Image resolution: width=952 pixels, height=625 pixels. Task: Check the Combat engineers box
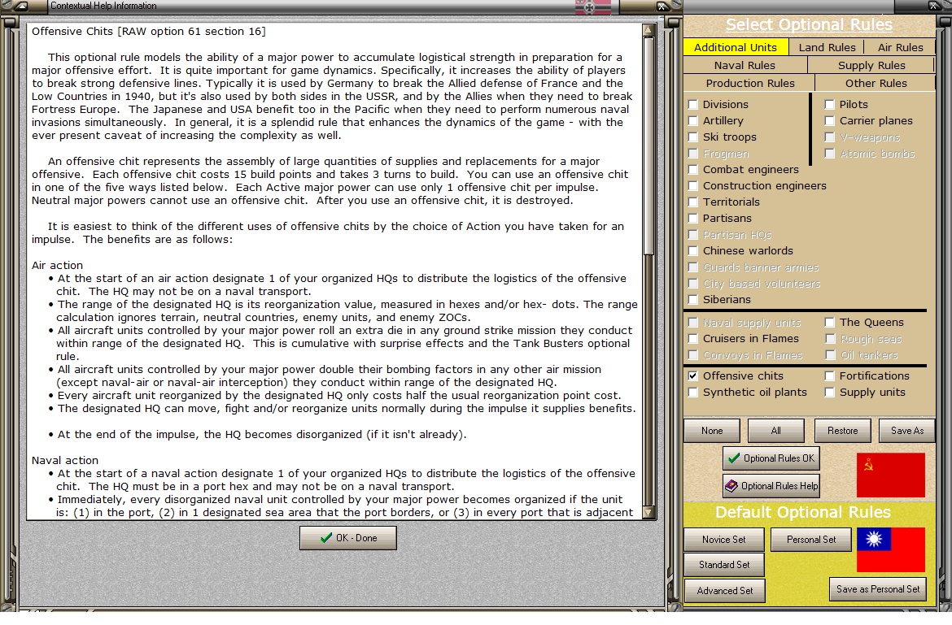(x=692, y=169)
